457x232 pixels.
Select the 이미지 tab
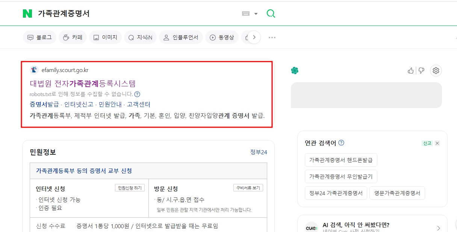(x=105, y=37)
